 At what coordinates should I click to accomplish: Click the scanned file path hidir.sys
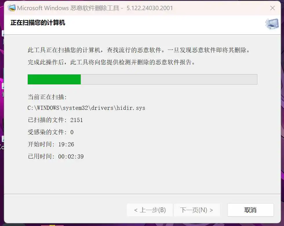point(86,108)
